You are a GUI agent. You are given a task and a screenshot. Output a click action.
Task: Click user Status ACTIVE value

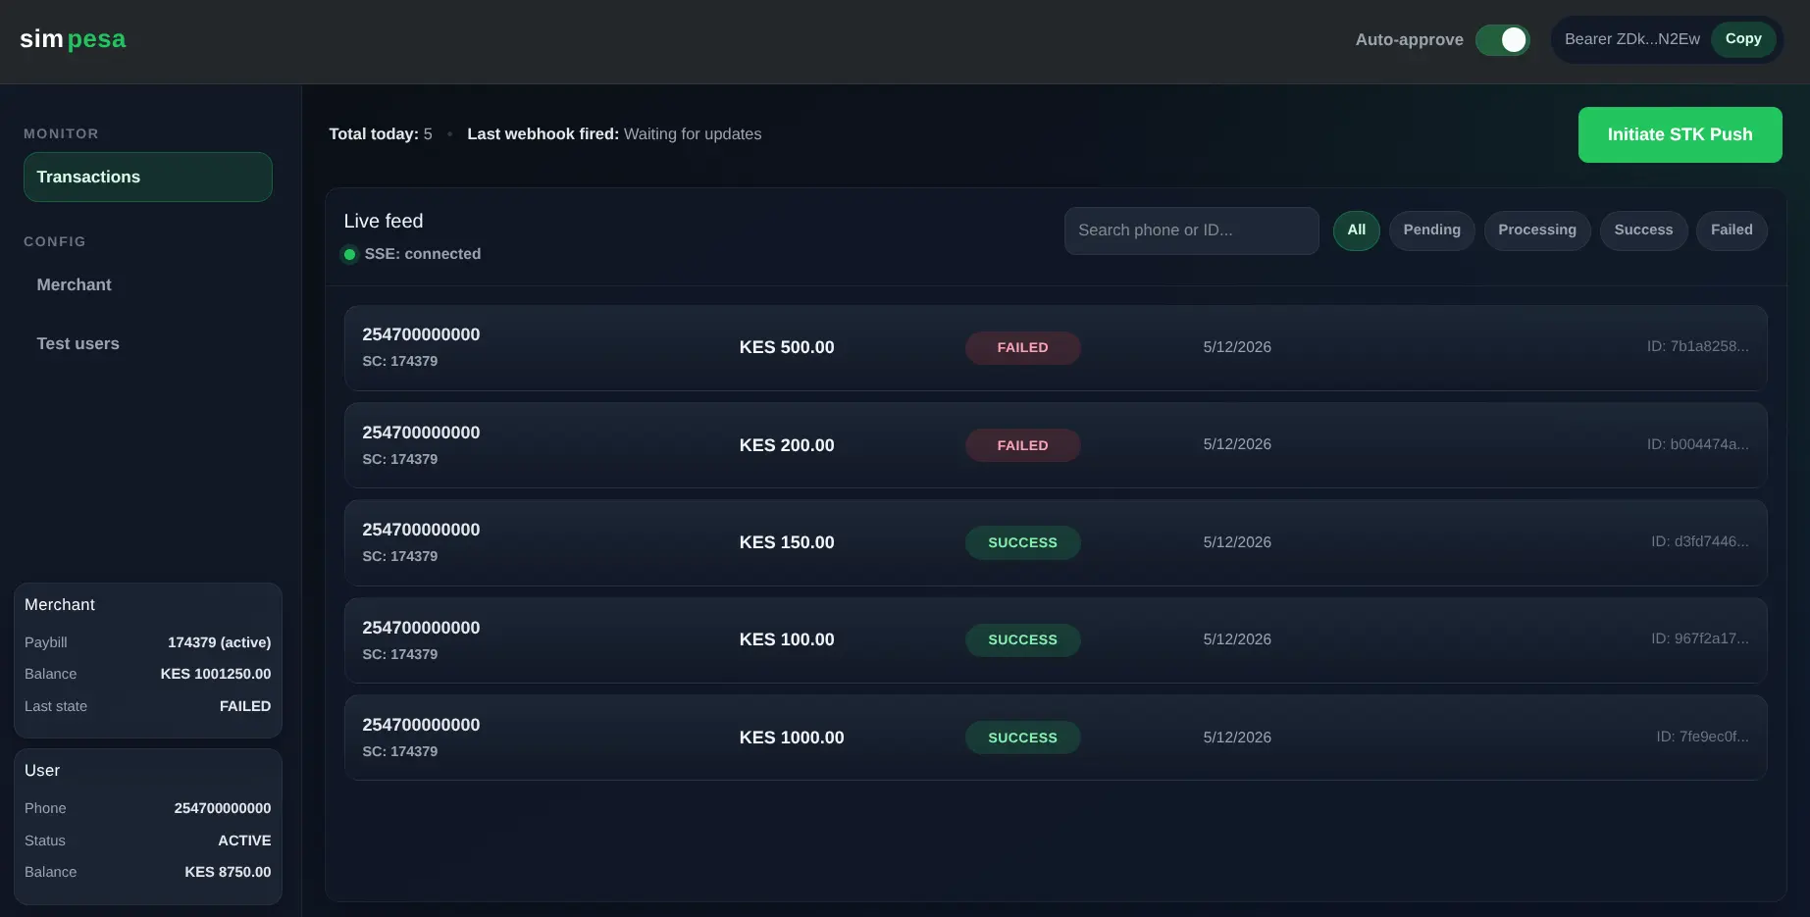coord(244,841)
